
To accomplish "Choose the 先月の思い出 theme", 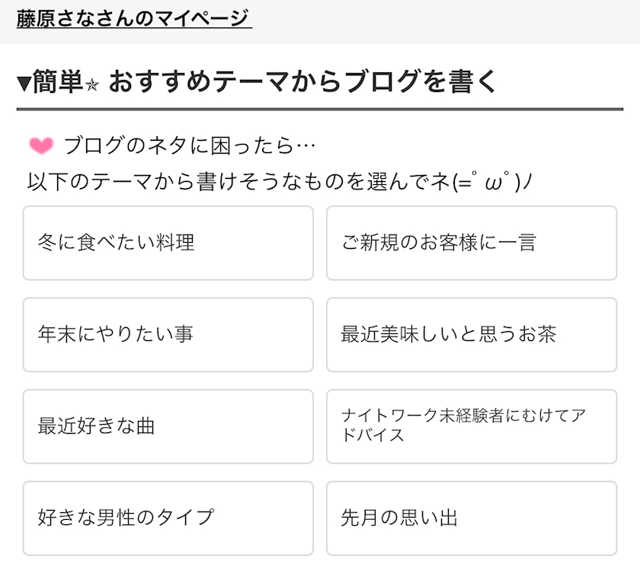I will [x=471, y=518].
